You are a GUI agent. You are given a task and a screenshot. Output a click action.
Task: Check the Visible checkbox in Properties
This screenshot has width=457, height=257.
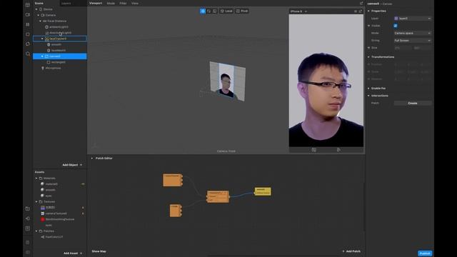pyautogui.click(x=396, y=26)
